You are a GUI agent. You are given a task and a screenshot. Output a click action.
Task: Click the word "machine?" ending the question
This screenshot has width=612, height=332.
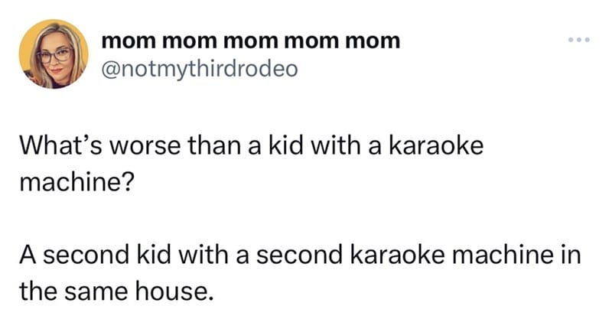[76, 182]
